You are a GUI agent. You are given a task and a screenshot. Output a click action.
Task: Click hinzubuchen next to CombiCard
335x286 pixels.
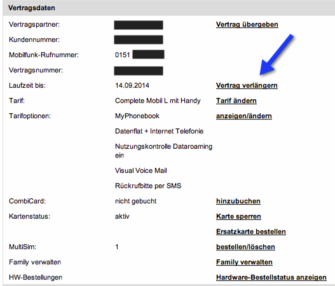tap(238, 201)
